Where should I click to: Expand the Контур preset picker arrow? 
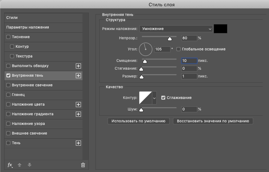[x=154, y=98]
